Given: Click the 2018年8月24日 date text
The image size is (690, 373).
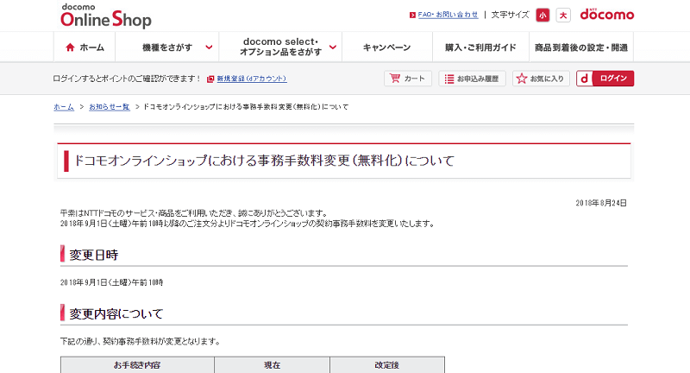Looking at the screenshot, I should click(601, 203).
